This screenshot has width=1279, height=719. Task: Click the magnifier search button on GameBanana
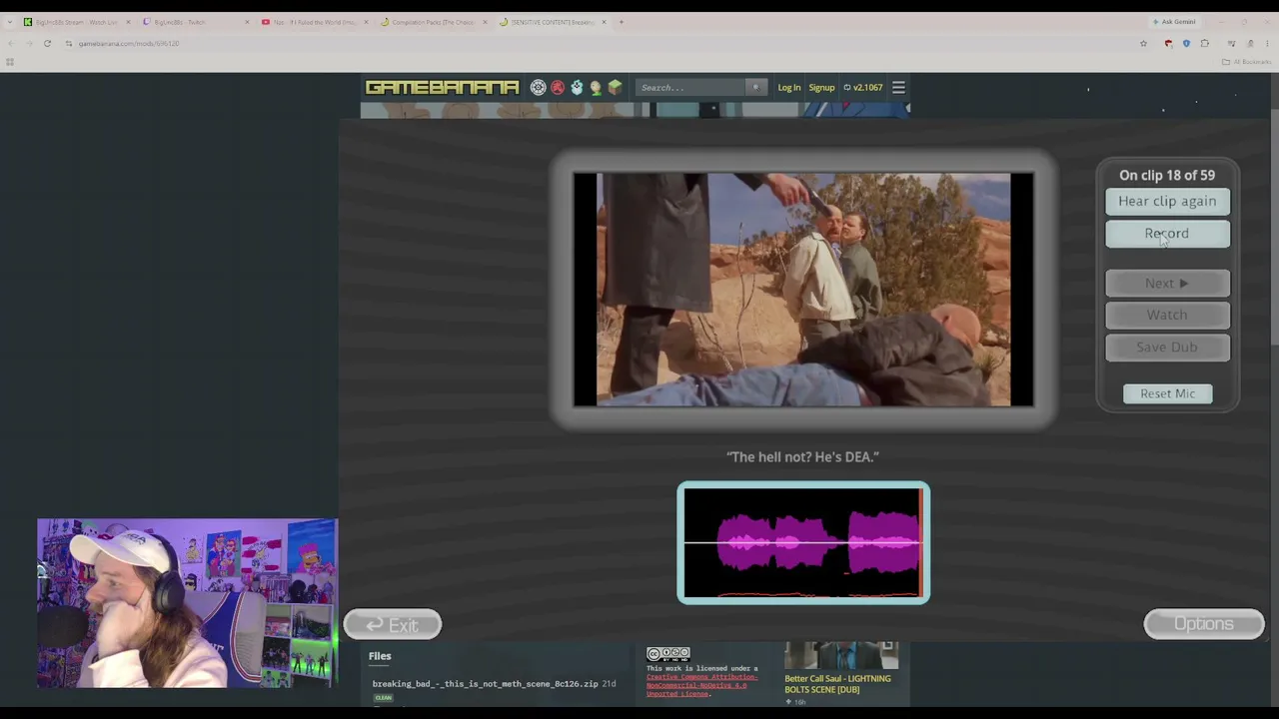click(755, 88)
